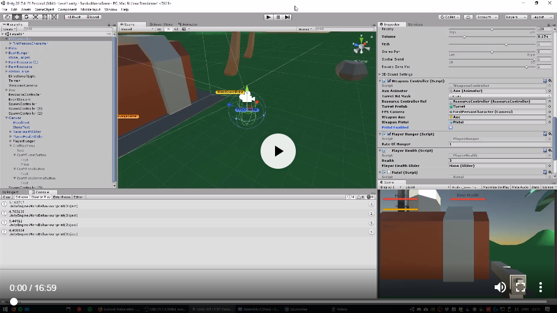
Task: Collapse the Canvas item in Hierarchy
Action: click(x=6, y=117)
